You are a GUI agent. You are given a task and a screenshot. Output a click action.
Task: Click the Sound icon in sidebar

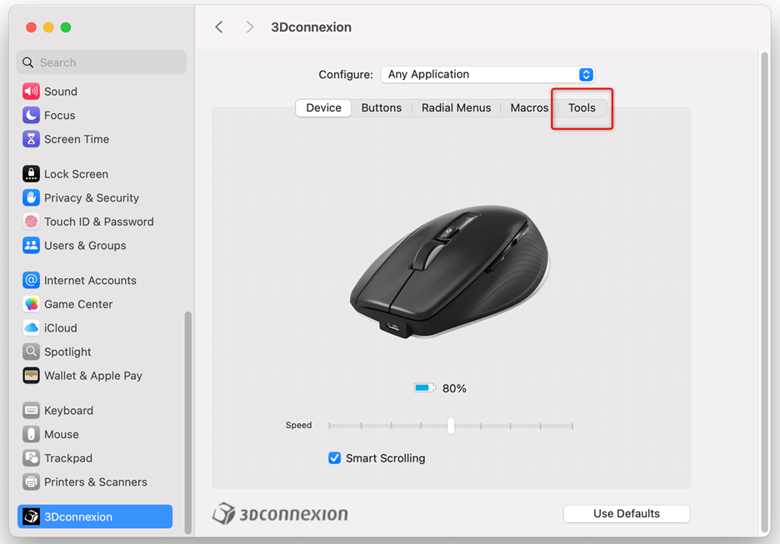click(31, 92)
